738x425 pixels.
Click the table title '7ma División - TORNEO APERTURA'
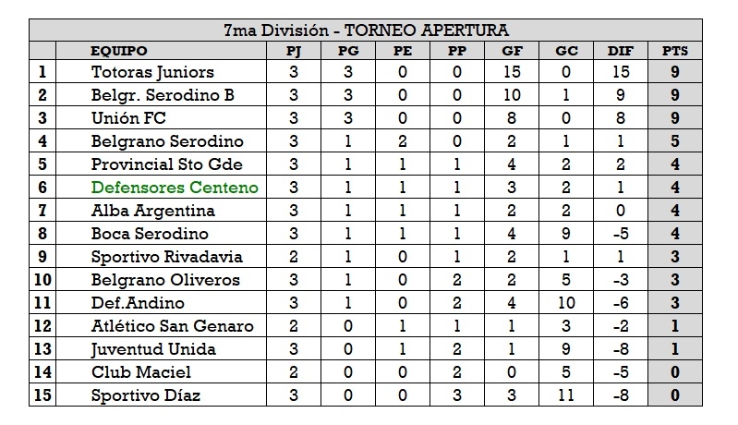point(367,30)
